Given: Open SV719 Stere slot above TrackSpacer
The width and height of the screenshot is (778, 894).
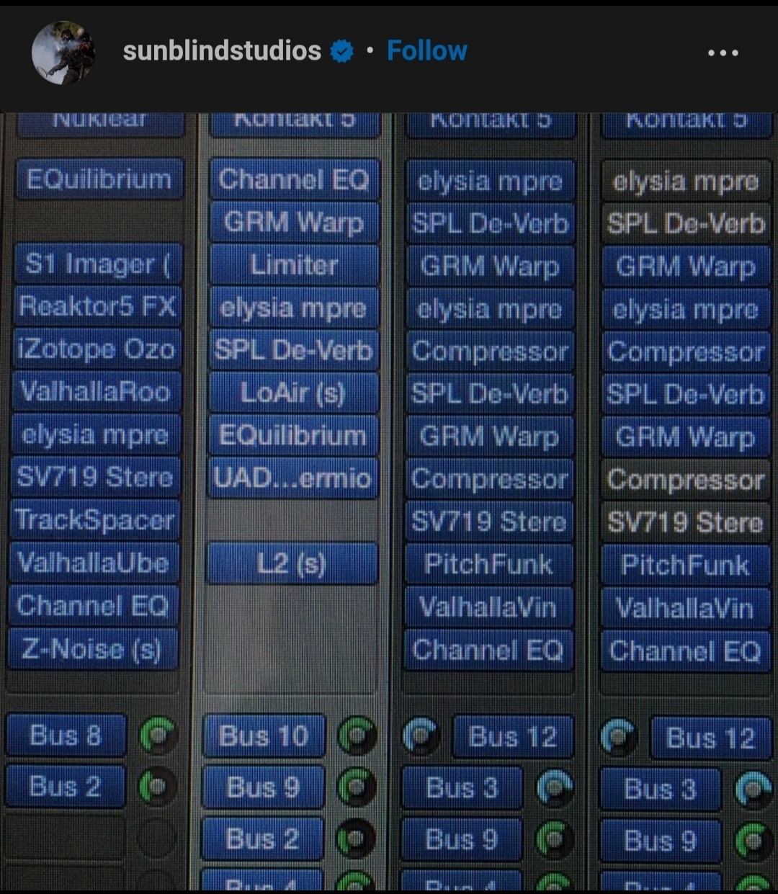Looking at the screenshot, I should (x=95, y=477).
